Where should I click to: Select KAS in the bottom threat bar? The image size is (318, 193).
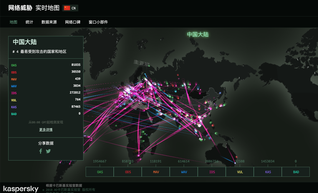pos(267,171)
